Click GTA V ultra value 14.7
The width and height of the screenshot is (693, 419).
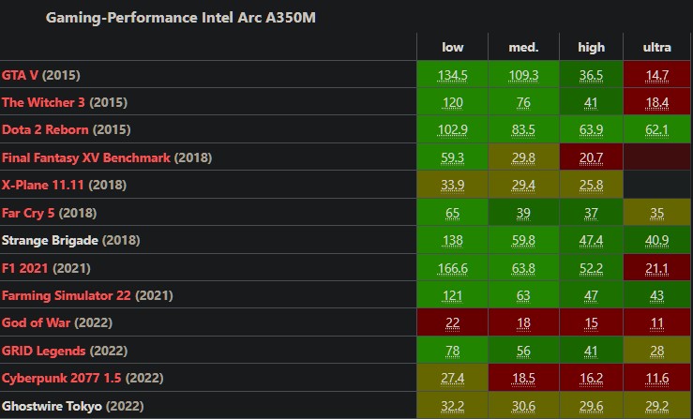pyautogui.click(x=656, y=76)
